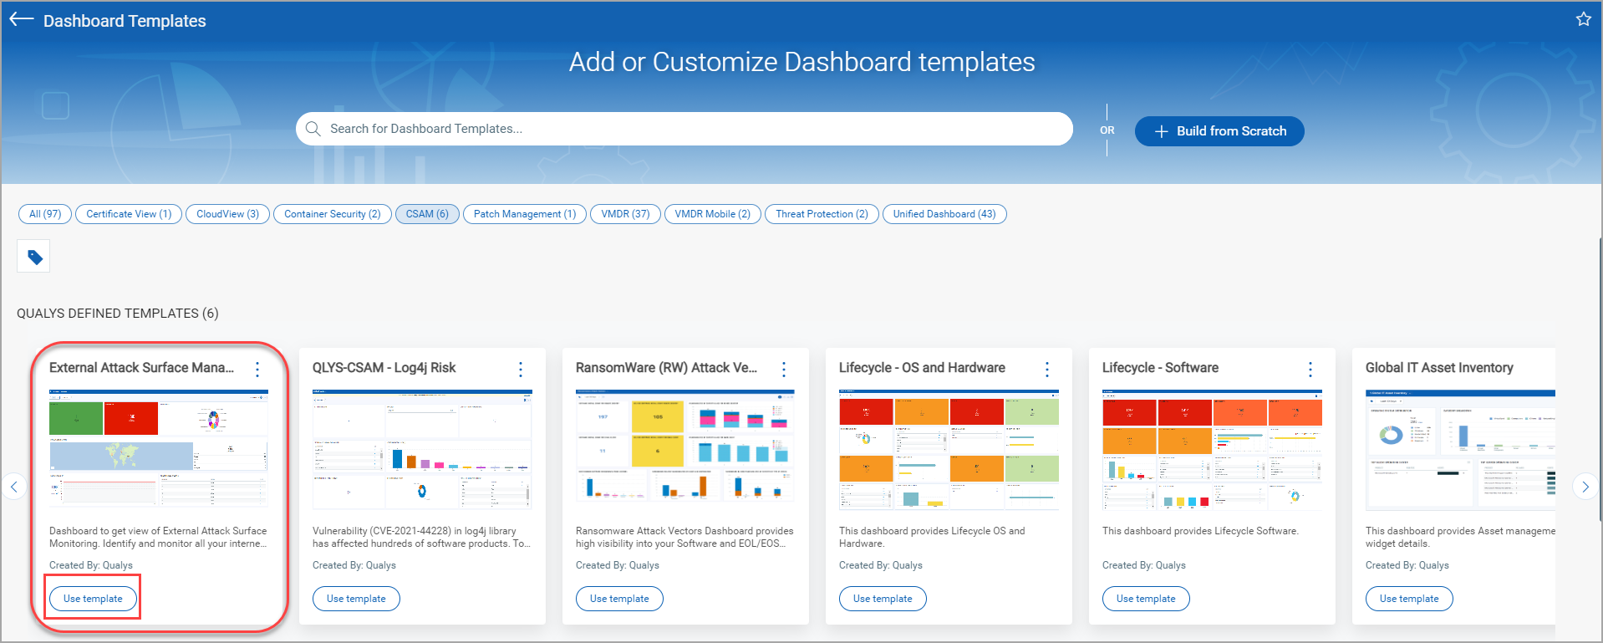The image size is (1603, 643).
Task: Click QUALYS DEFINED TEMPLATES (6) heading
Action: click(x=118, y=314)
